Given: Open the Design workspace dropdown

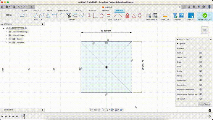Looking at the screenshot, I should pyautogui.click(x=10, y=15).
